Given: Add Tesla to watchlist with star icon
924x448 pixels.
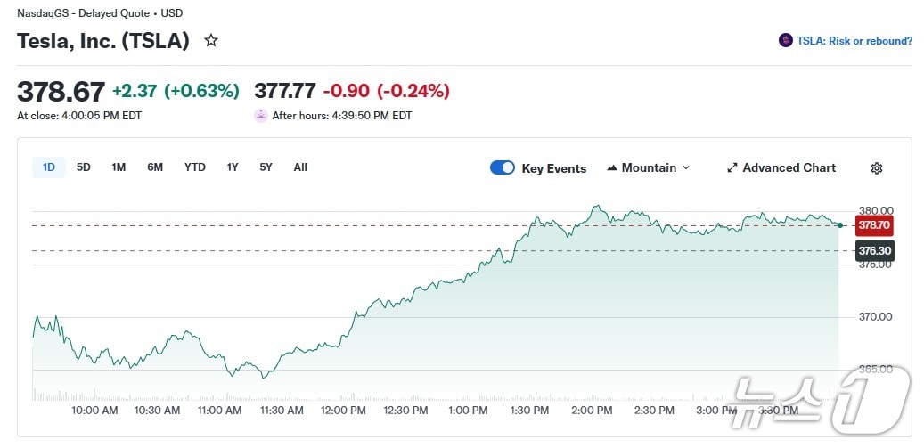Looking at the screenshot, I should [211, 40].
